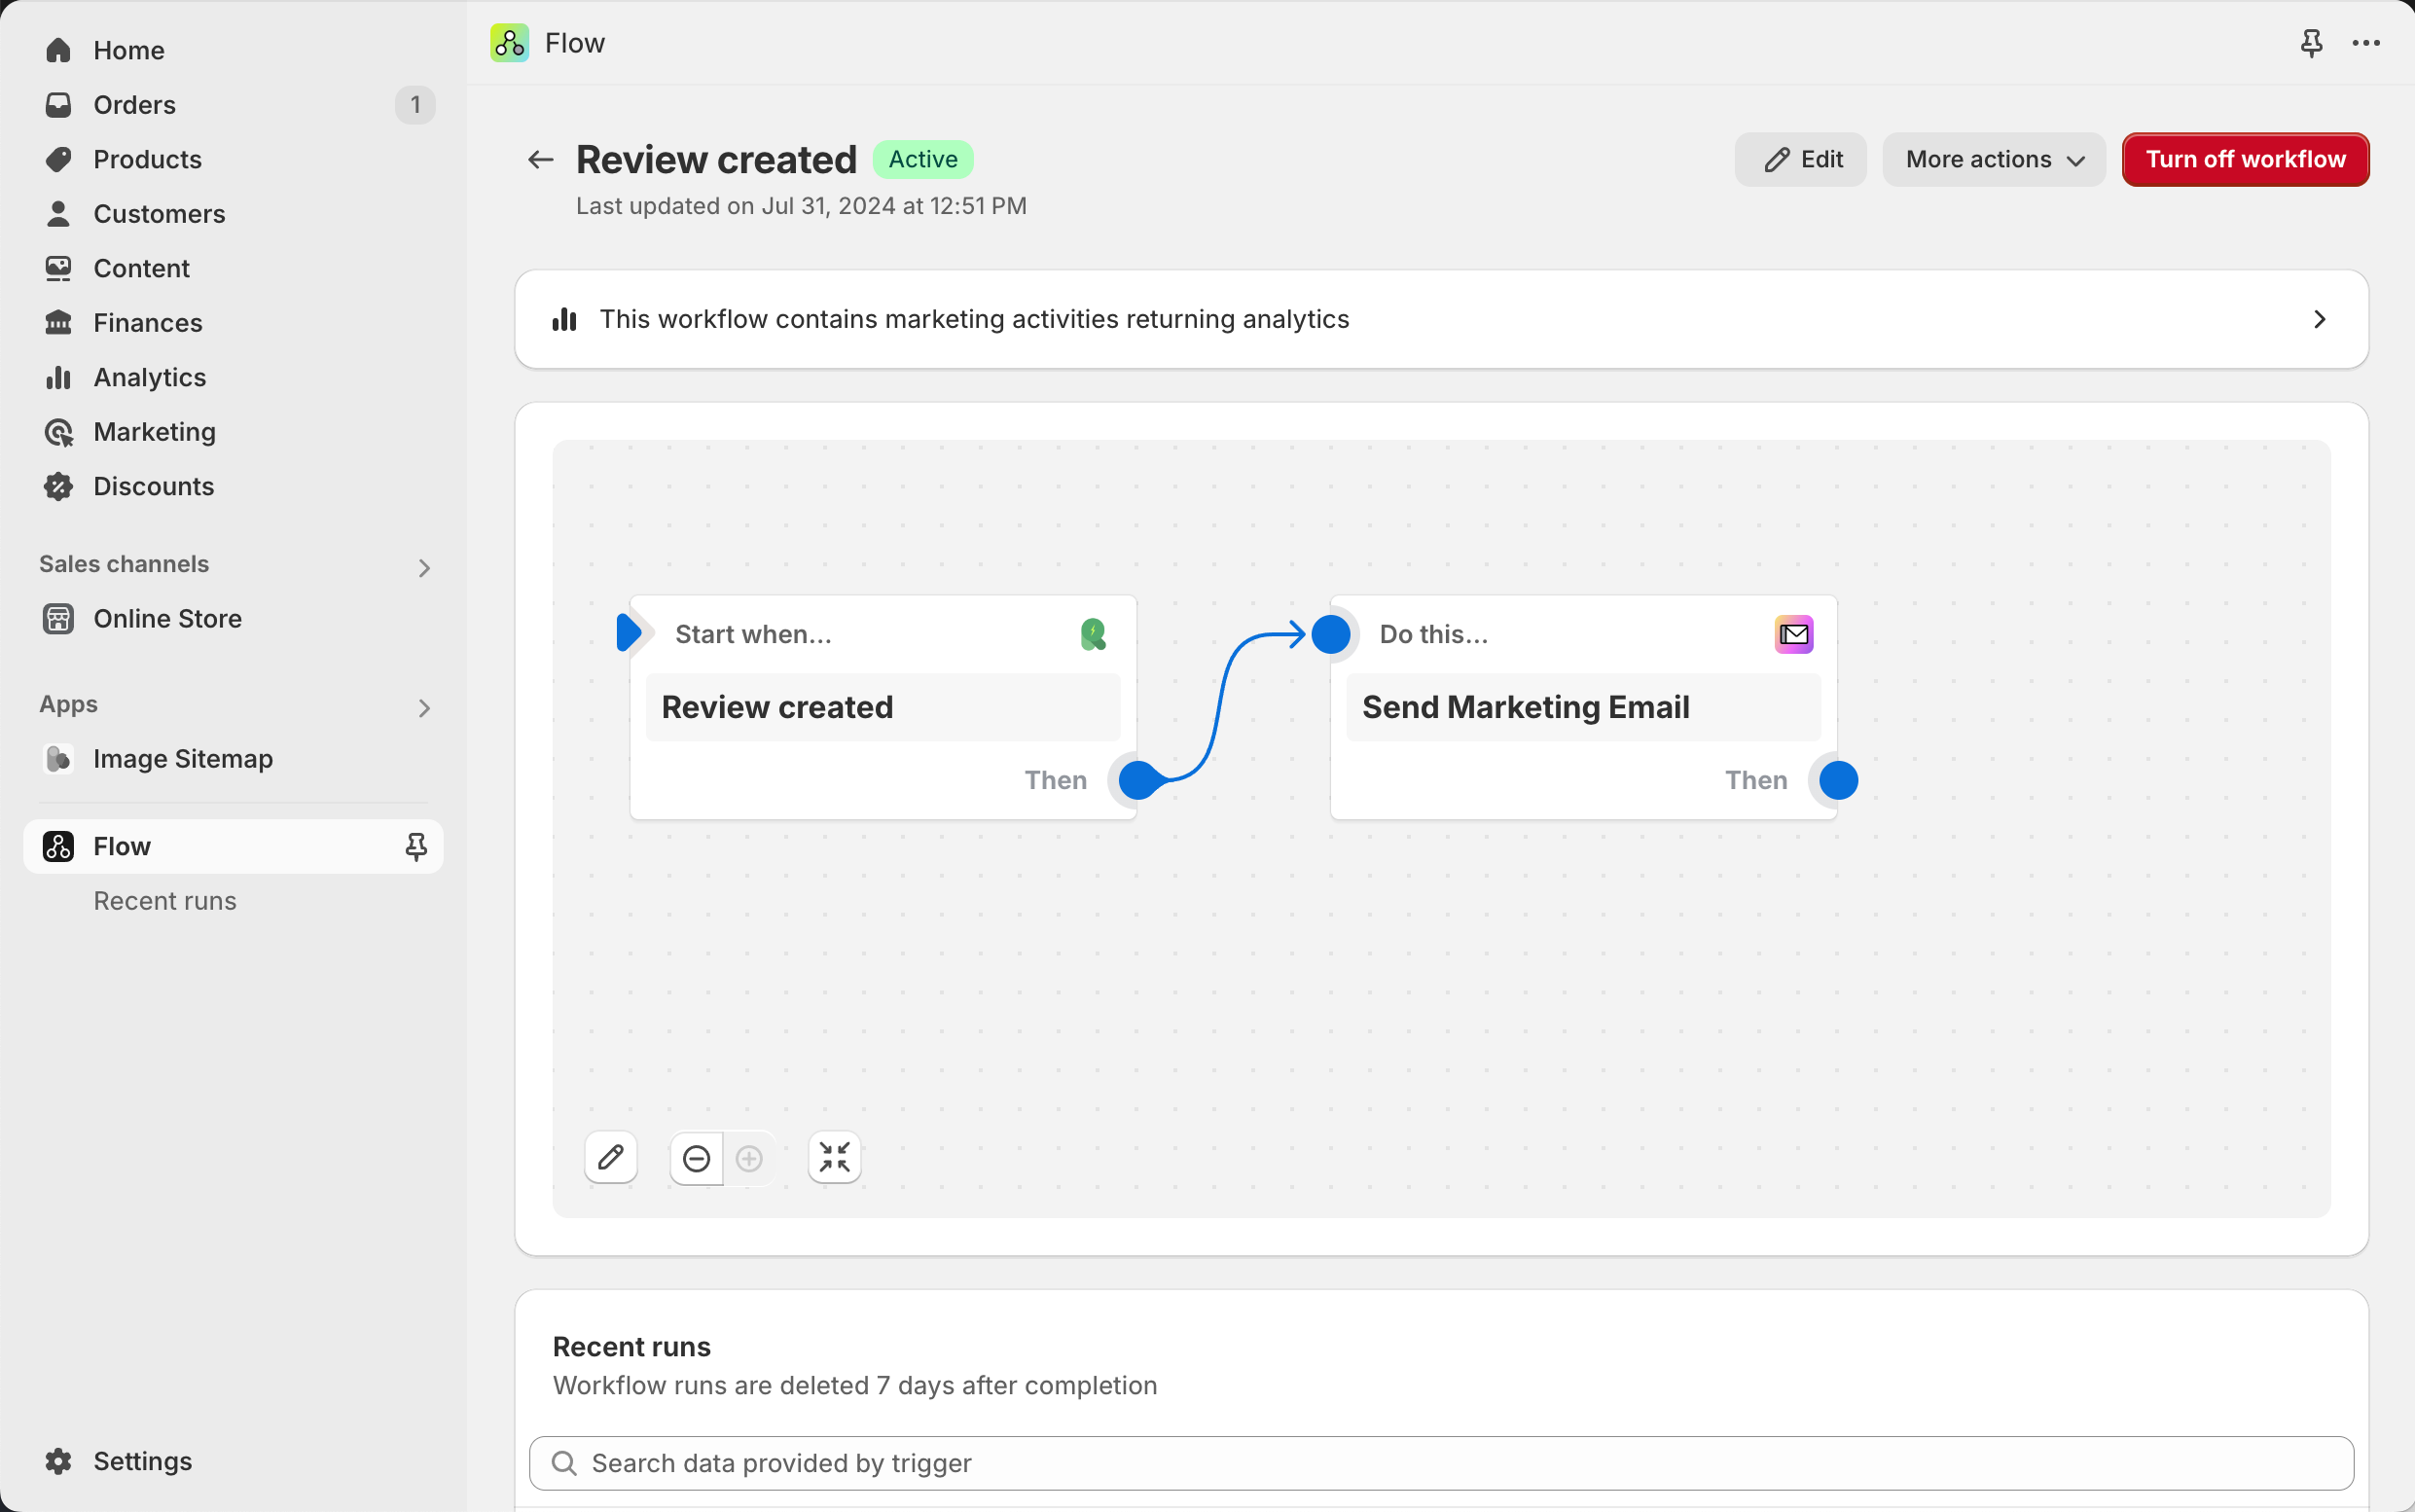Open the Analytics menu item

pyautogui.click(x=150, y=377)
